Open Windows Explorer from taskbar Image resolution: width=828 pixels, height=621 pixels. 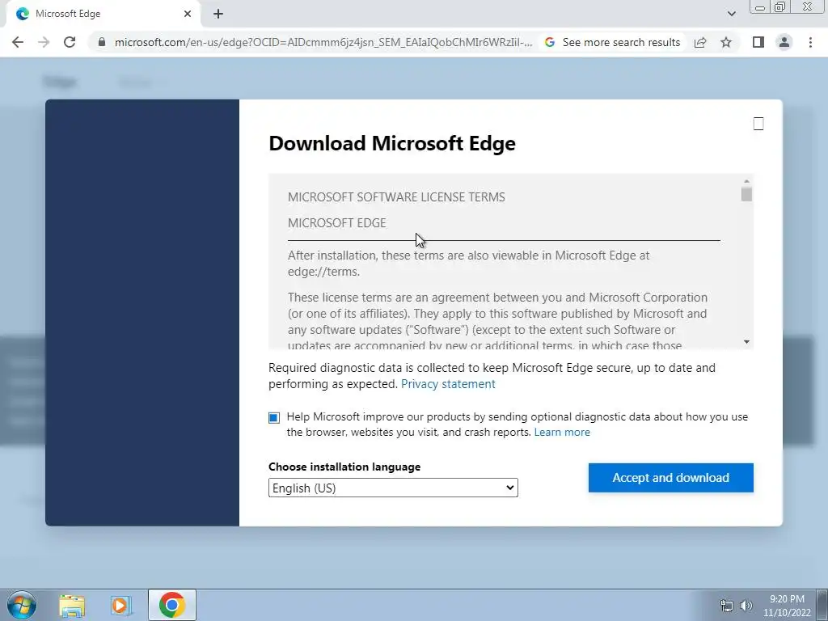point(72,606)
